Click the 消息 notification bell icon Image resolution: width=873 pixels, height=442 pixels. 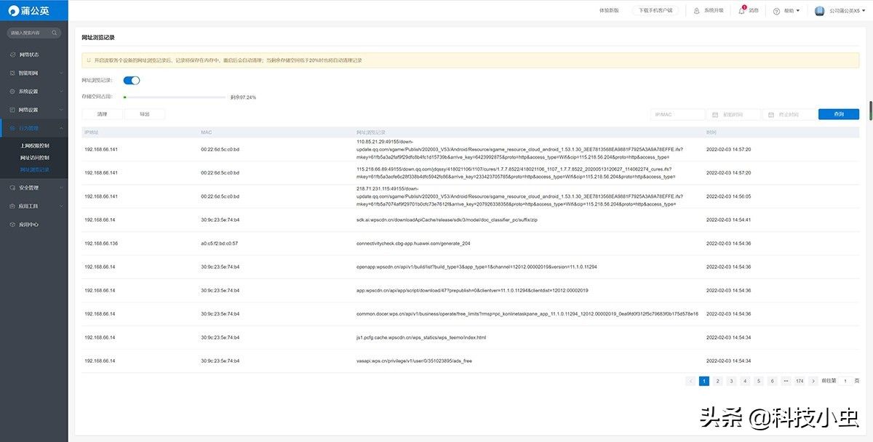742,11
